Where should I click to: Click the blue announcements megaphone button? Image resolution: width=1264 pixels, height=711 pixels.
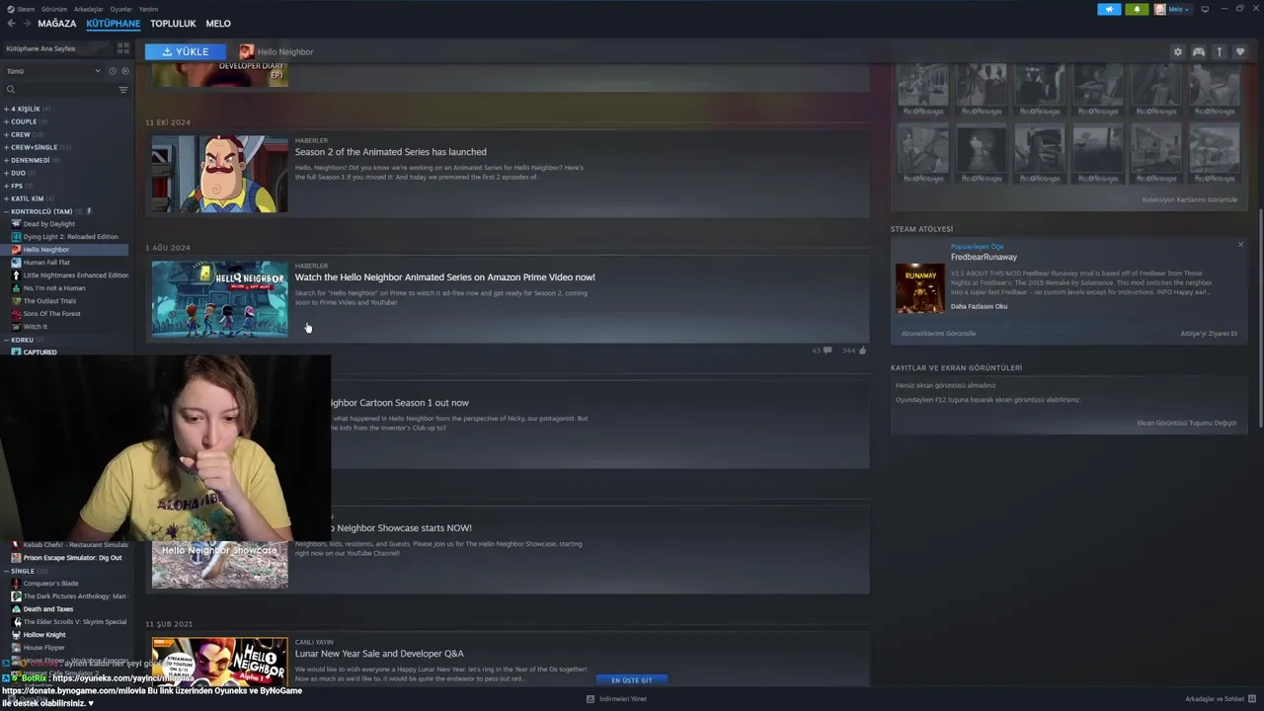1109,9
